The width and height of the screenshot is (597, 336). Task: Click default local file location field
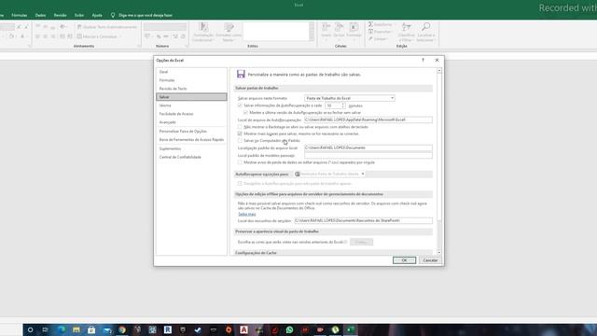pos(368,147)
